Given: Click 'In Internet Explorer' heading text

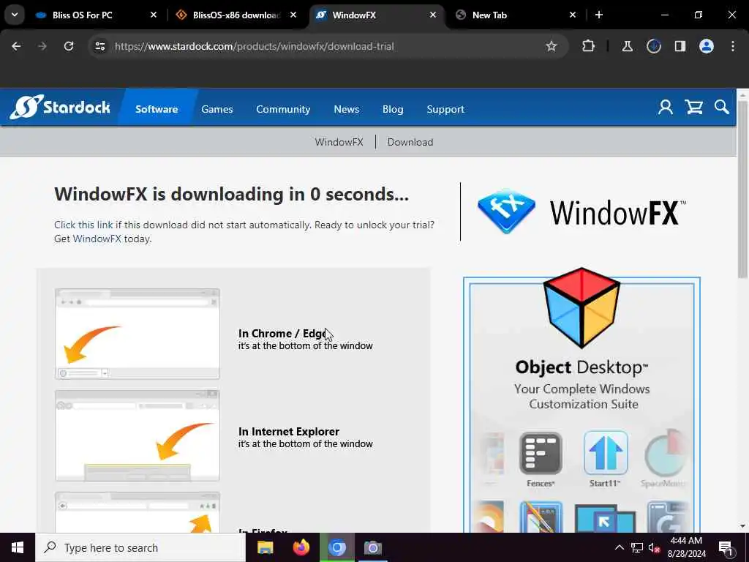Looking at the screenshot, I should click(288, 431).
